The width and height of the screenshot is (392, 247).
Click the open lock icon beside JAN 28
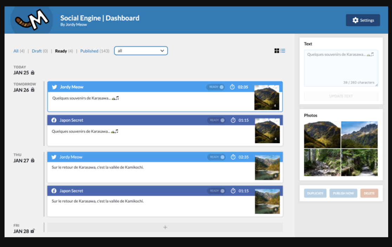pos(33,231)
